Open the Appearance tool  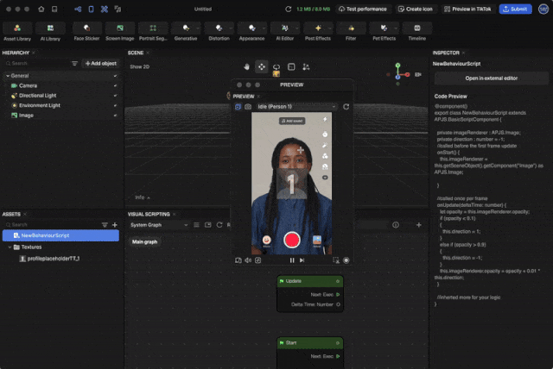251,32
